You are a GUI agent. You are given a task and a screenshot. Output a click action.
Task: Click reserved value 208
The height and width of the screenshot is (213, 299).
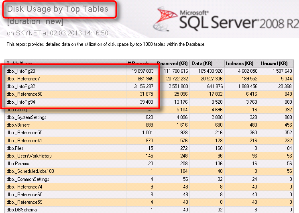184,164
